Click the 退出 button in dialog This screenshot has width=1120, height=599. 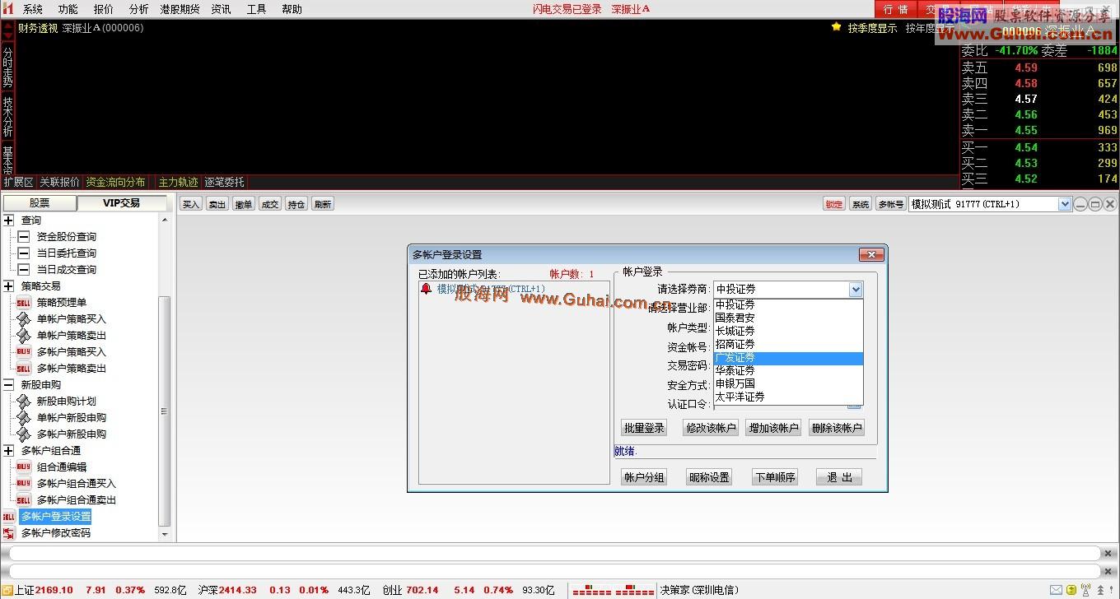(x=840, y=477)
